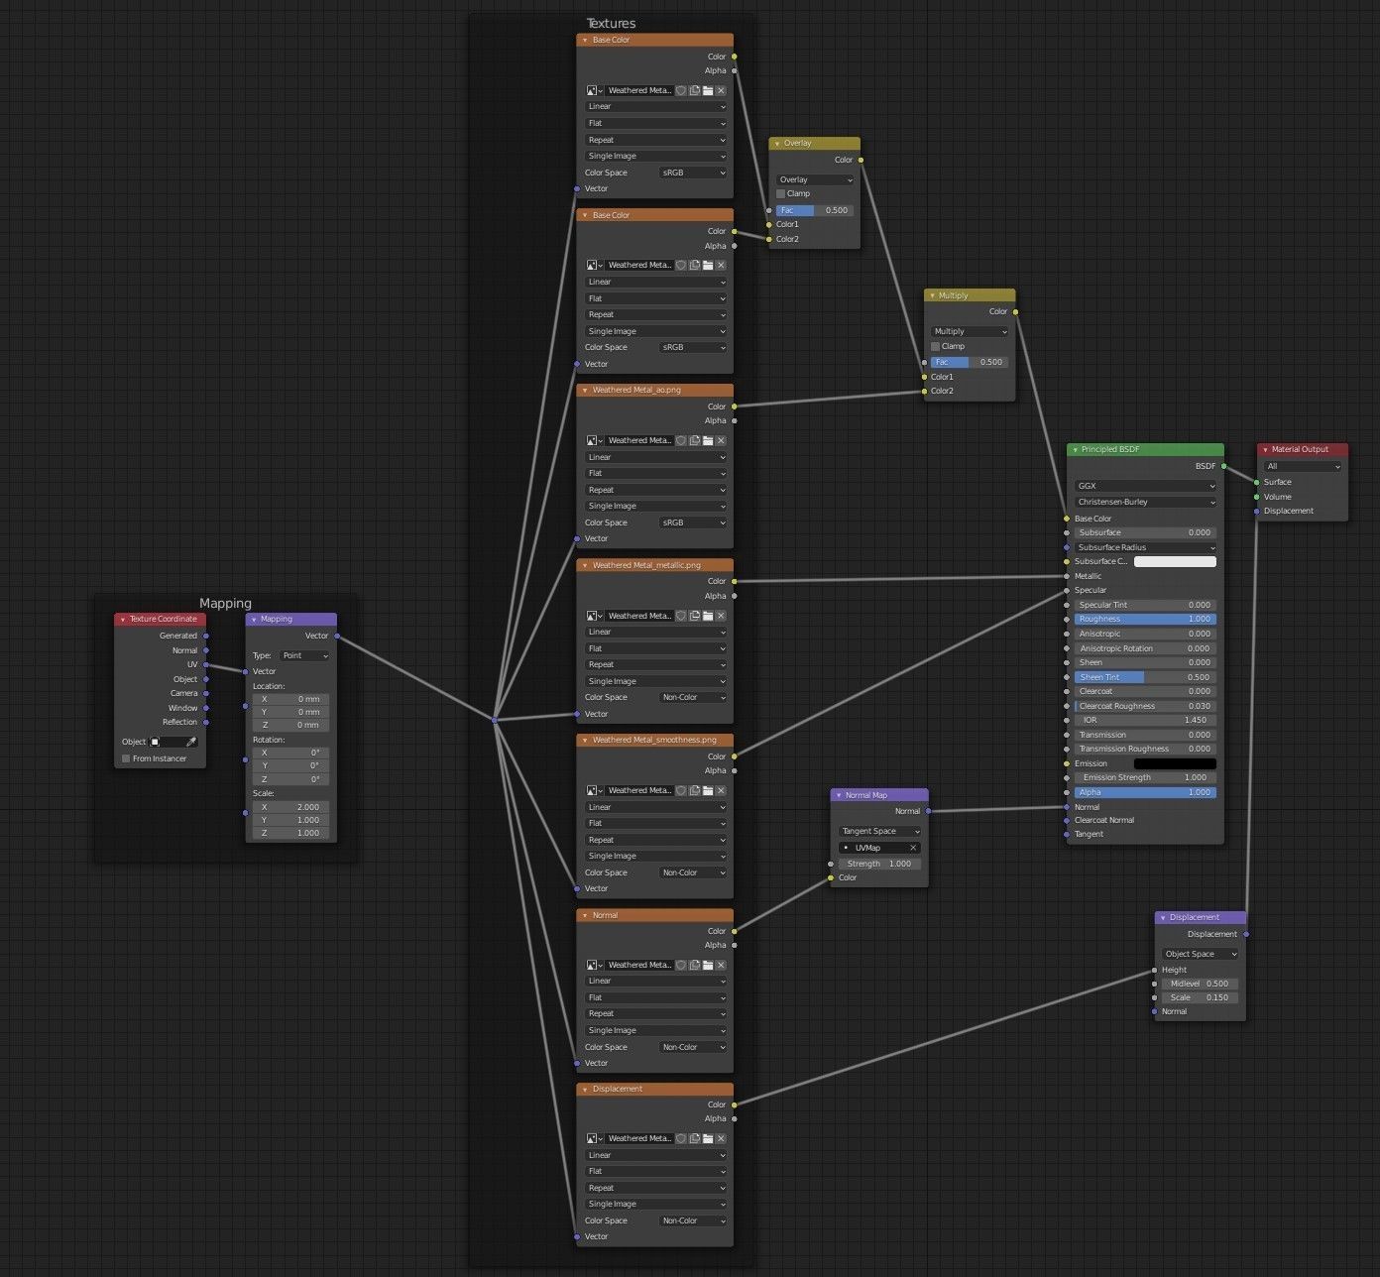Open image browser in Normal image texture node
This screenshot has height=1277, width=1380.
tap(594, 965)
